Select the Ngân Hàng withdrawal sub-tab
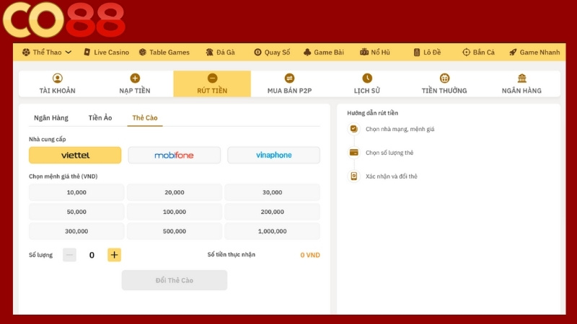 [x=51, y=118]
